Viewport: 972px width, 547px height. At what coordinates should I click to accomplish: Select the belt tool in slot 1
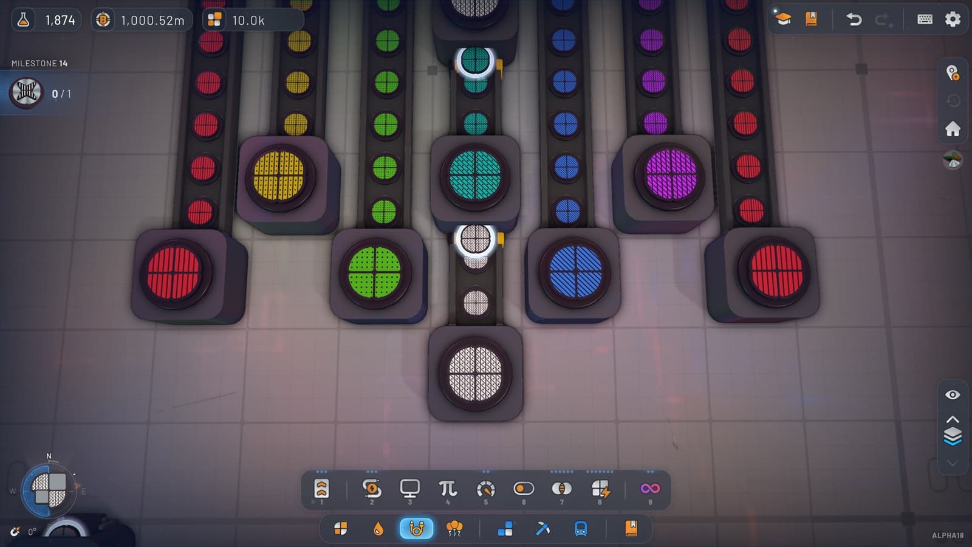pyautogui.click(x=321, y=488)
